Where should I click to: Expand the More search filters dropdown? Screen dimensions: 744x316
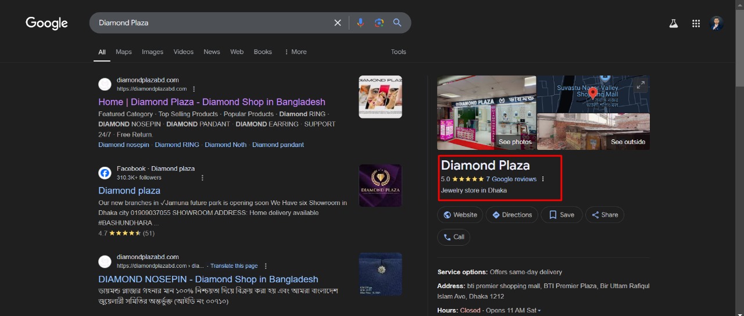(x=295, y=52)
